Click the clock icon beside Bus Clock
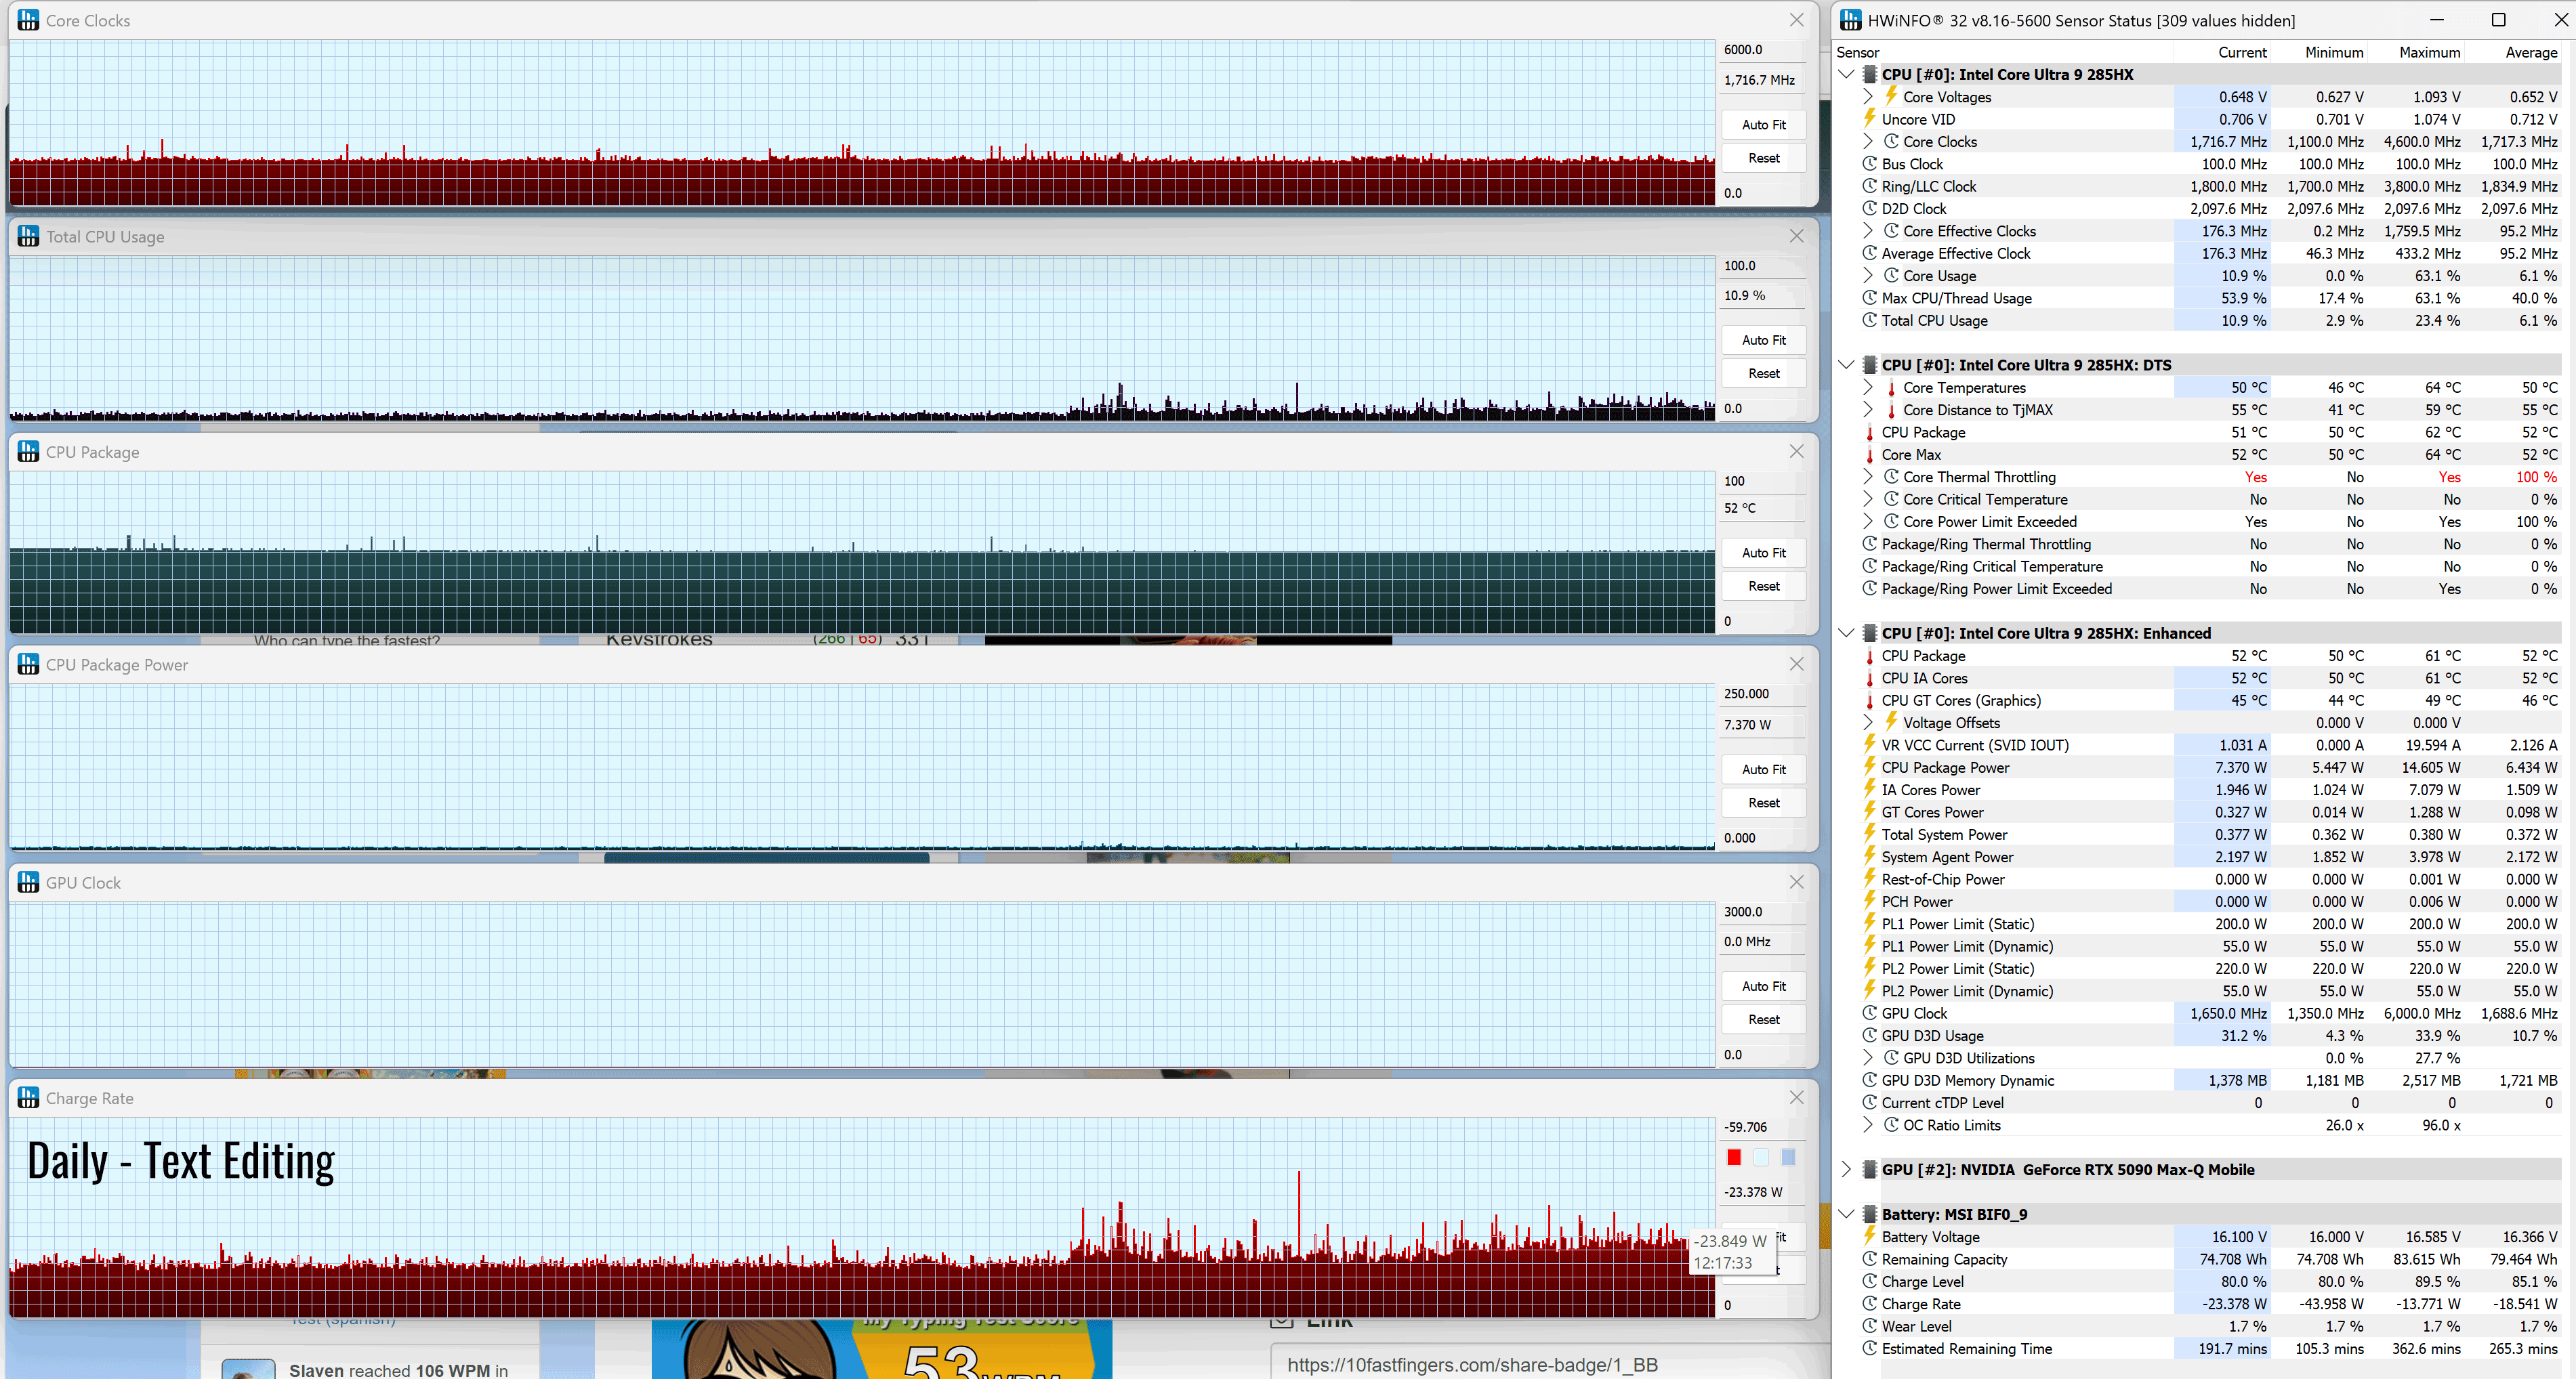Image resolution: width=2576 pixels, height=1379 pixels. pos(1869,164)
